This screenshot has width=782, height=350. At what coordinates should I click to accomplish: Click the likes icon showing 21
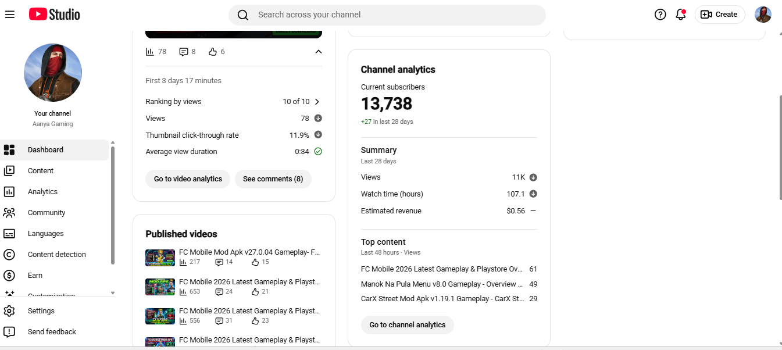255,291
